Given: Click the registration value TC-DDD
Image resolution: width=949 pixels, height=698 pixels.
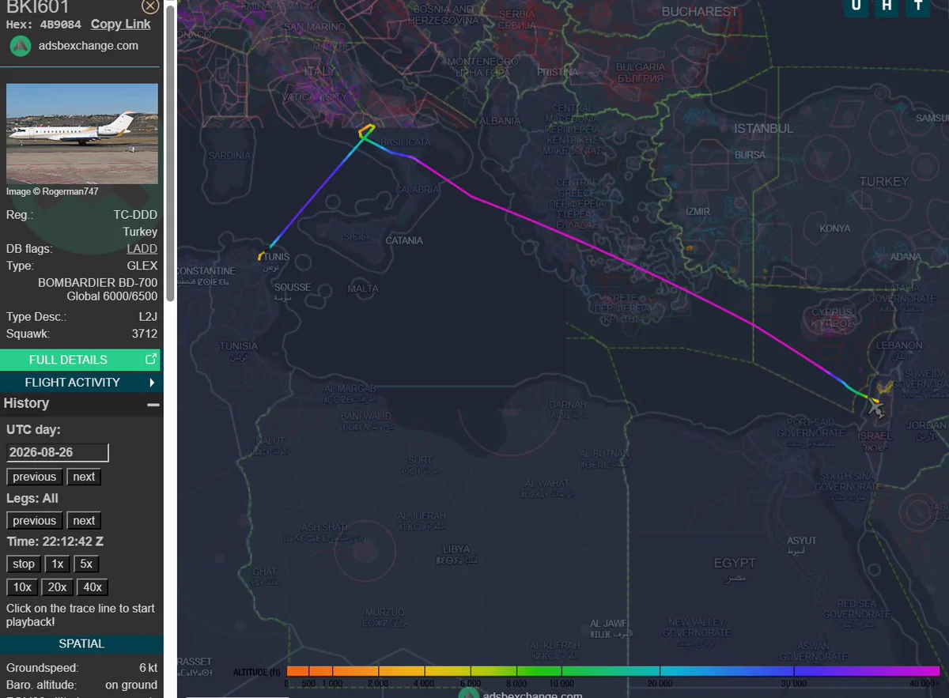Looking at the screenshot, I should 135,215.
